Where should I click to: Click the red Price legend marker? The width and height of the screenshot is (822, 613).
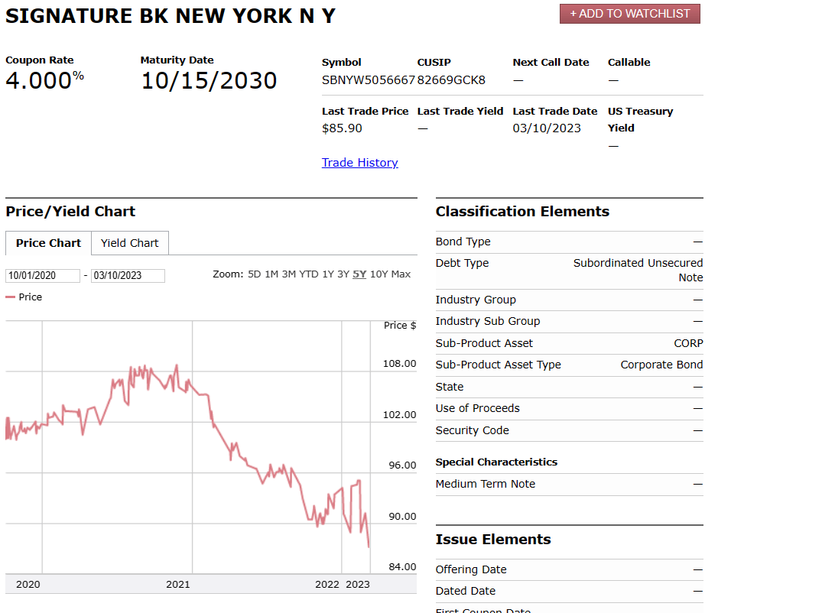click(9, 297)
